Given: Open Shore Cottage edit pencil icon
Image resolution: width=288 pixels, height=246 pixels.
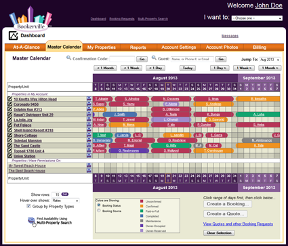Looking at the screenshot, I should [x=9, y=135].
